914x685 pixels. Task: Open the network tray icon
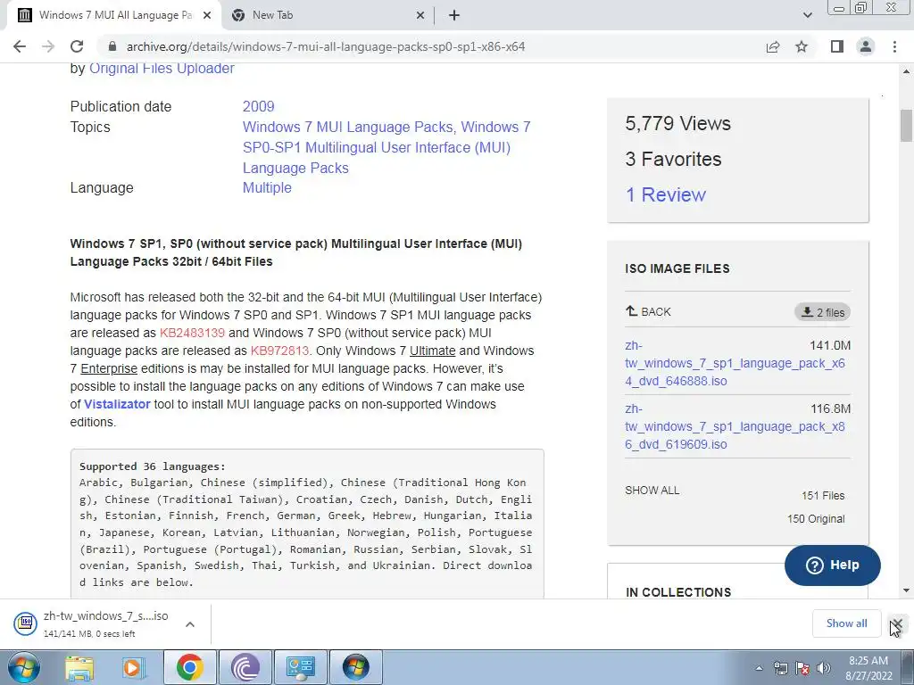[x=780, y=668]
